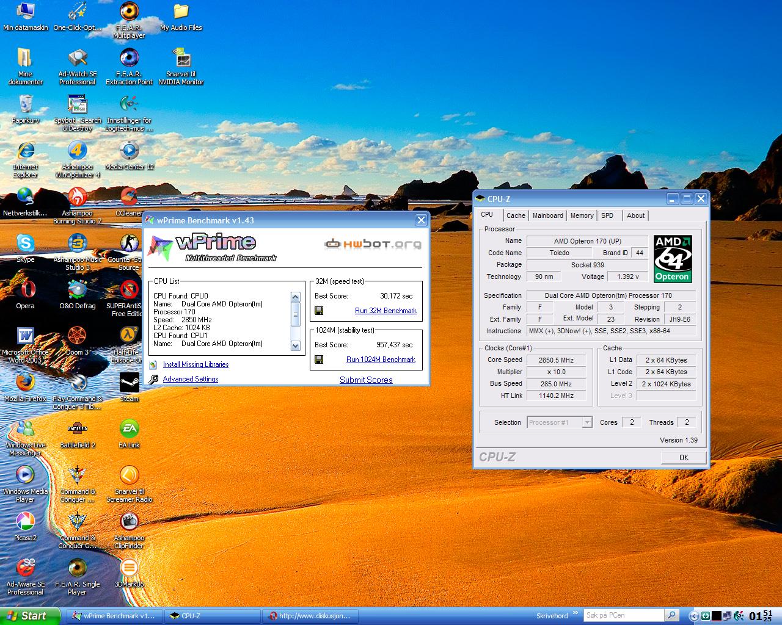Click save icon beside 1024M benchmark
The image size is (782, 625).
point(319,359)
